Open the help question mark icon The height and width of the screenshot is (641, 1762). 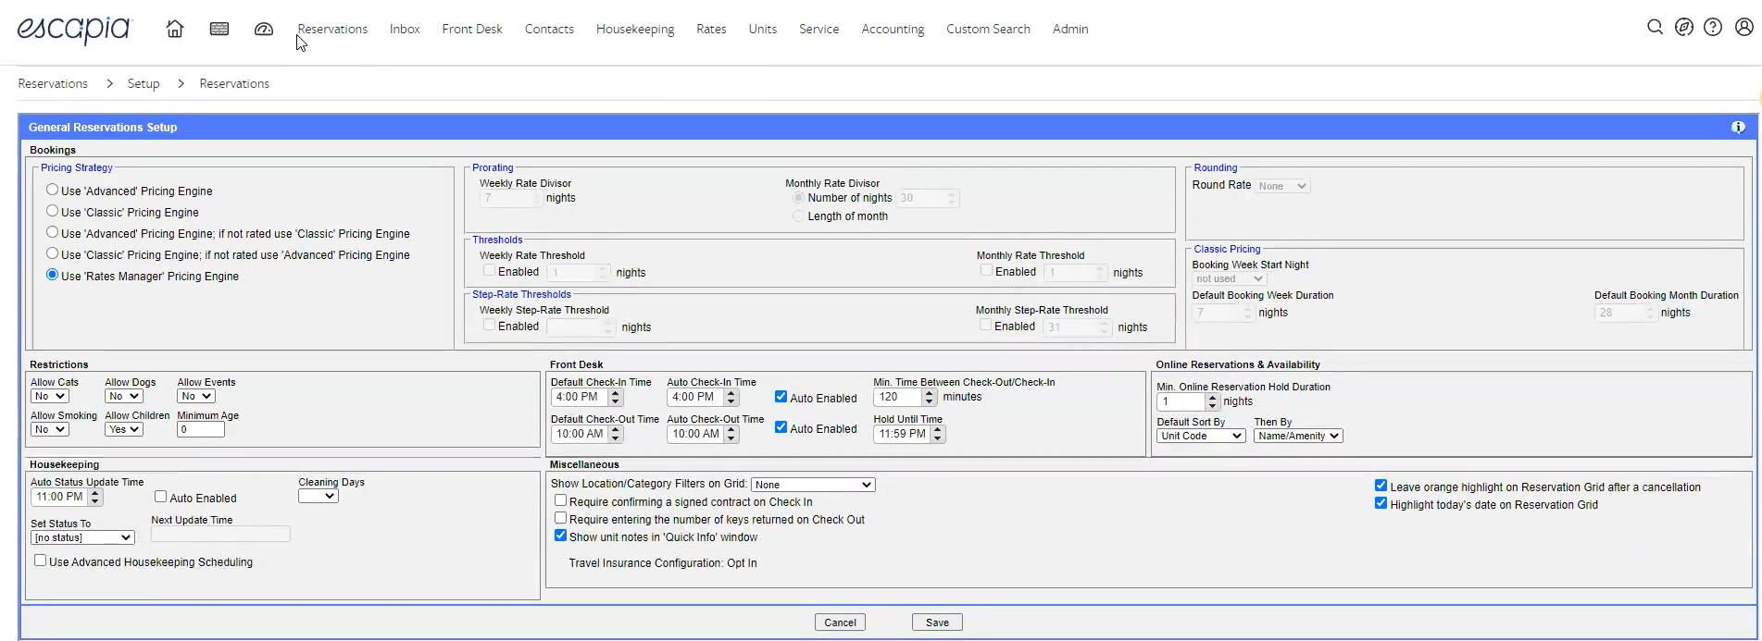tap(1713, 27)
